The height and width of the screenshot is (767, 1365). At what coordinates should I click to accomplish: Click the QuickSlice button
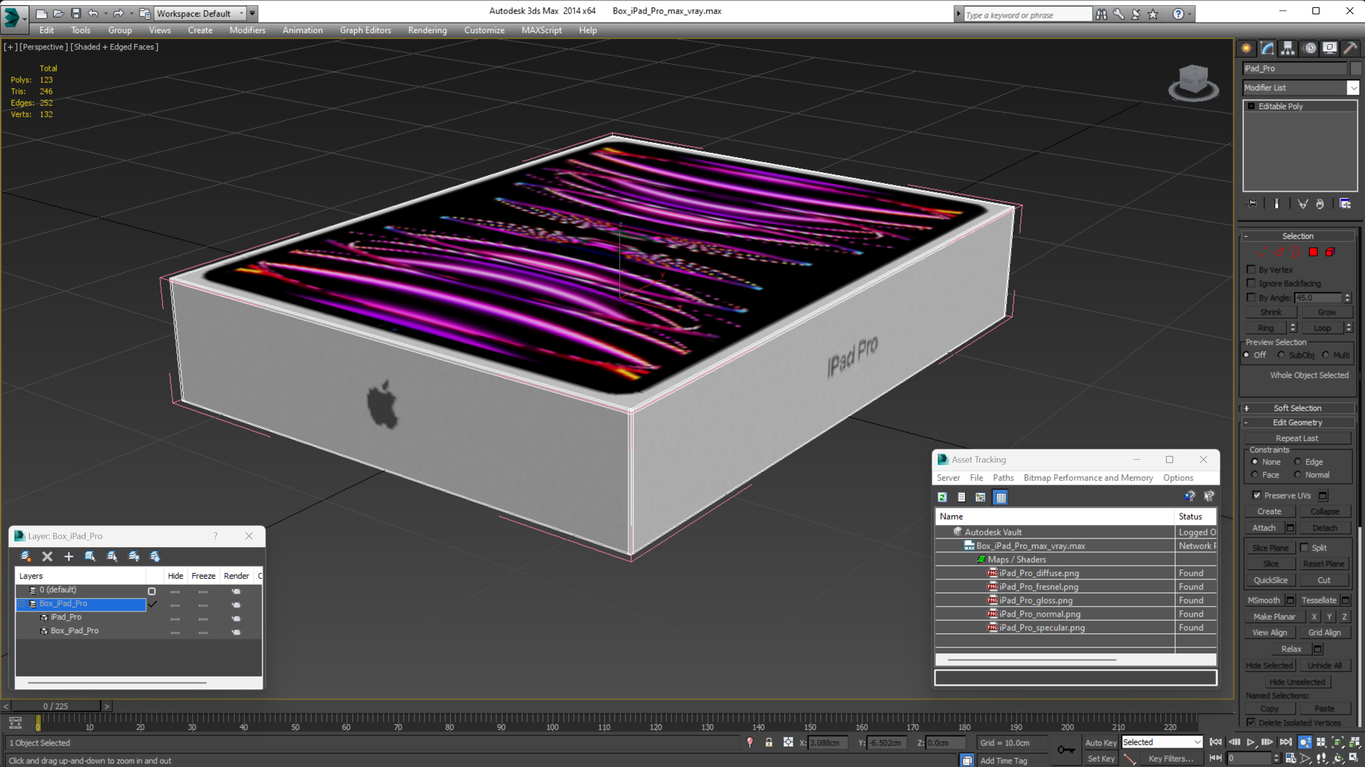click(1270, 580)
